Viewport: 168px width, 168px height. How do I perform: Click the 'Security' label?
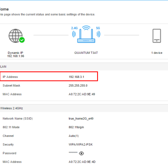coord(8,144)
